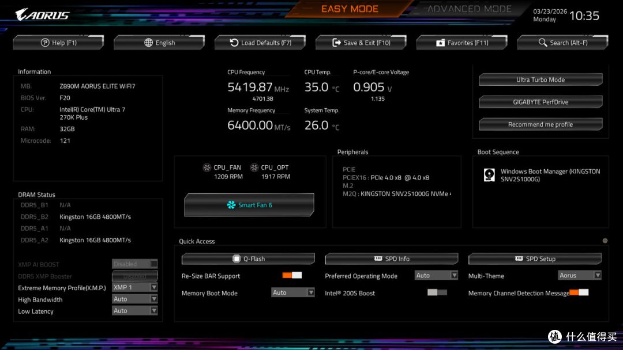Click Load Defaults (F7)
The image size is (623, 350).
(260, 43)
